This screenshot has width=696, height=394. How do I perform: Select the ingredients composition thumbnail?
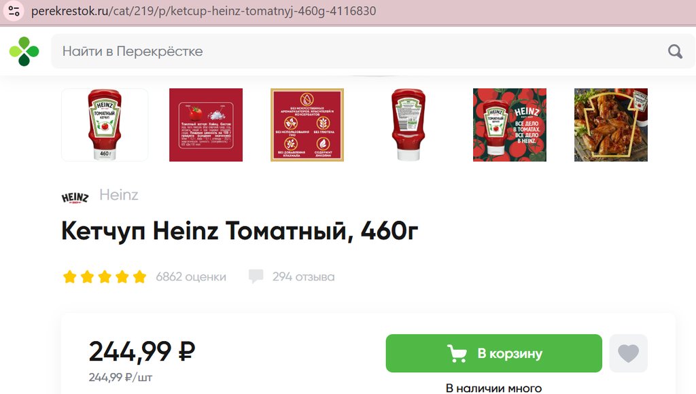206,125
